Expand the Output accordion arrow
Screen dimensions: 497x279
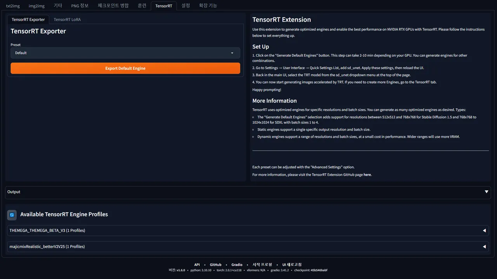pyautogui.click(x=487, y=192)
